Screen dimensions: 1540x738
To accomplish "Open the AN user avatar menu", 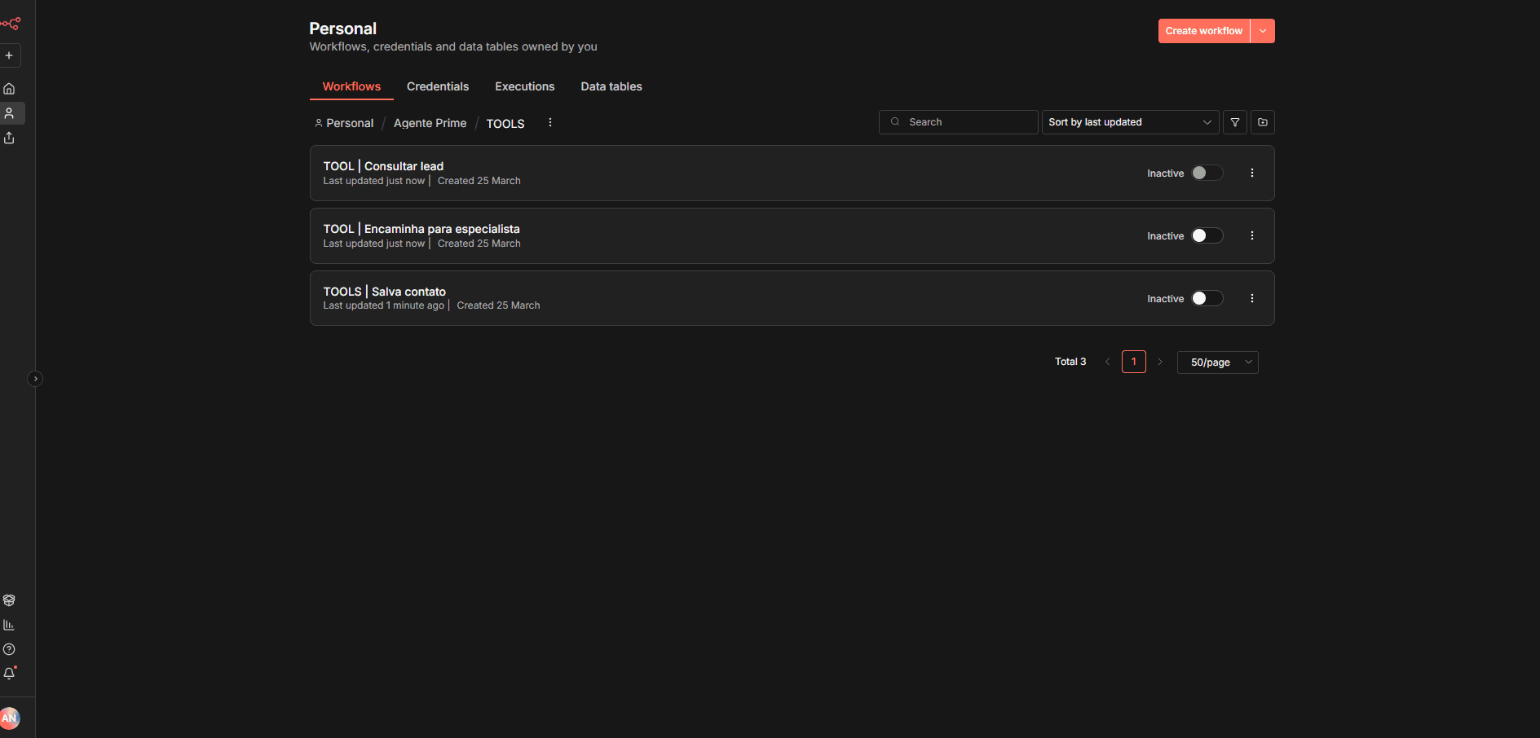I will (9, 718).
